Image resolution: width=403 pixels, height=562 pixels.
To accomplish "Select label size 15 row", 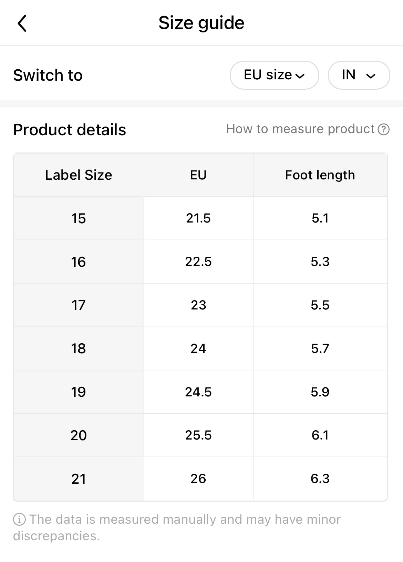I will 79,218.
